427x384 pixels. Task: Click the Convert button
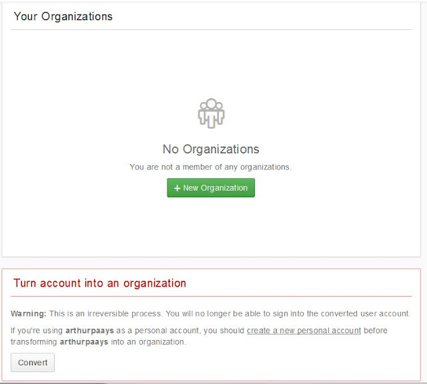33,363
